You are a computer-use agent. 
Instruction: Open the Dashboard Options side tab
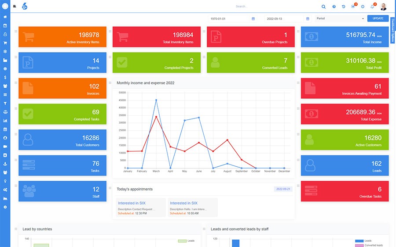click(392, 30)
